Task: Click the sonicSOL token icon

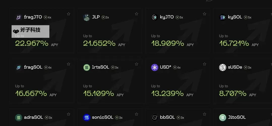Action: [x=87, y=118]
